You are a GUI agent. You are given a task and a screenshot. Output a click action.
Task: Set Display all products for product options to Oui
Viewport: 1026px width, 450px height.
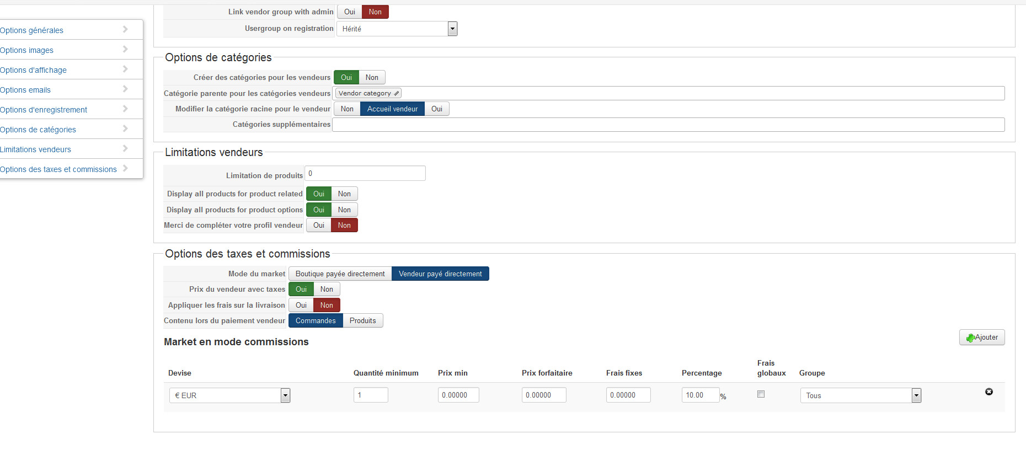(x=319, y=210)
